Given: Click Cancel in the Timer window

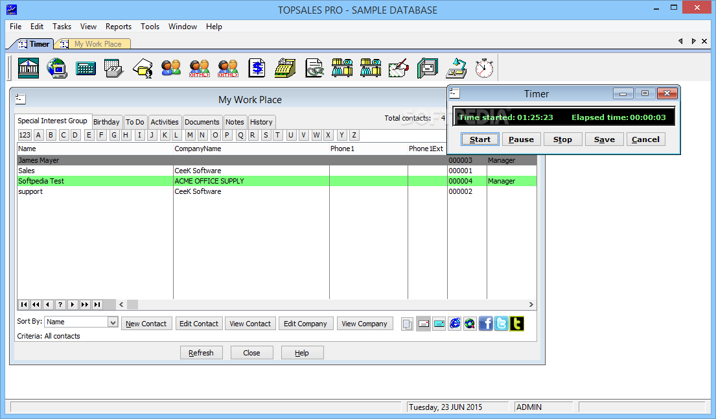Looking at the screenshot, I should tap(645, 139).
